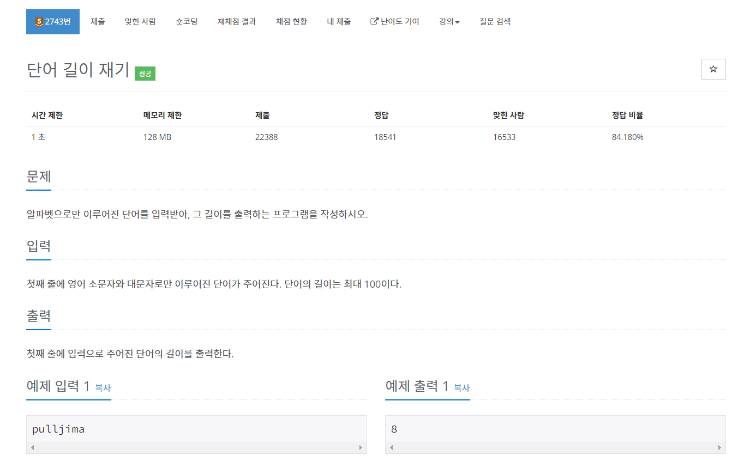Click the time limit value 1 초

tap(38, 137)
